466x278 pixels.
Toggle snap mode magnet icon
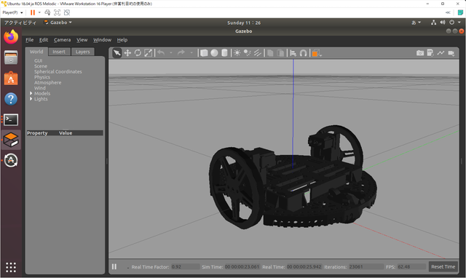click(303, 53)
